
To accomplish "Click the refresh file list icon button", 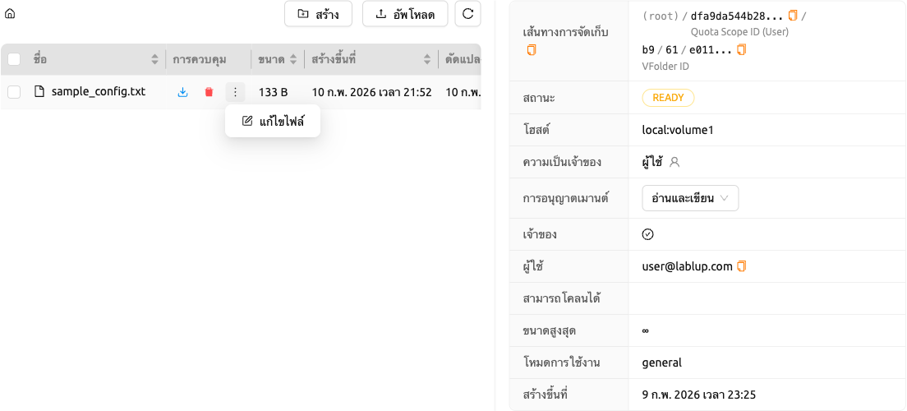I will (x=468, y=14).
